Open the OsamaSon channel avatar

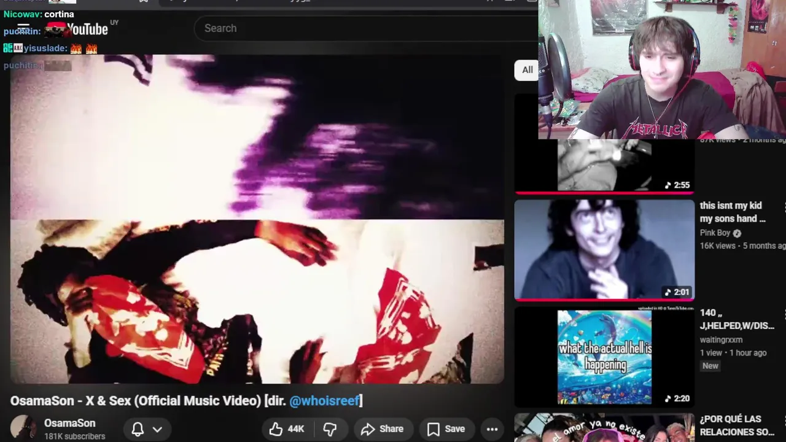coord(23,428)
